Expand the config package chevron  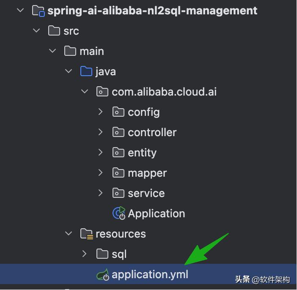pos(100,112)
